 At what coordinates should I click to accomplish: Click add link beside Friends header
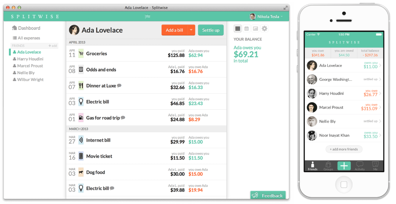(x=53, y=46)
